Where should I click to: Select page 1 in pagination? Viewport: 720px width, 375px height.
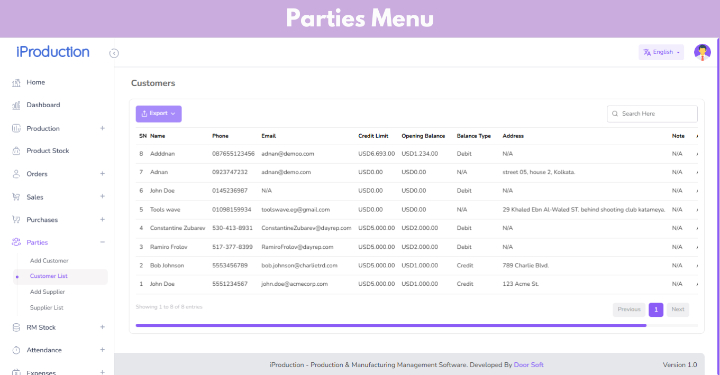pyautogui.click(x=656, y=310)
